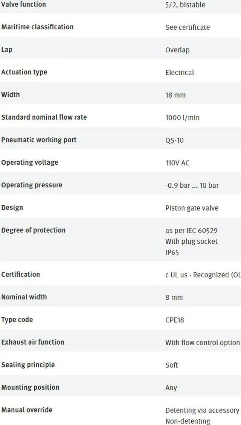Select the "See certificate" maritime classification value

pos(188,27)
